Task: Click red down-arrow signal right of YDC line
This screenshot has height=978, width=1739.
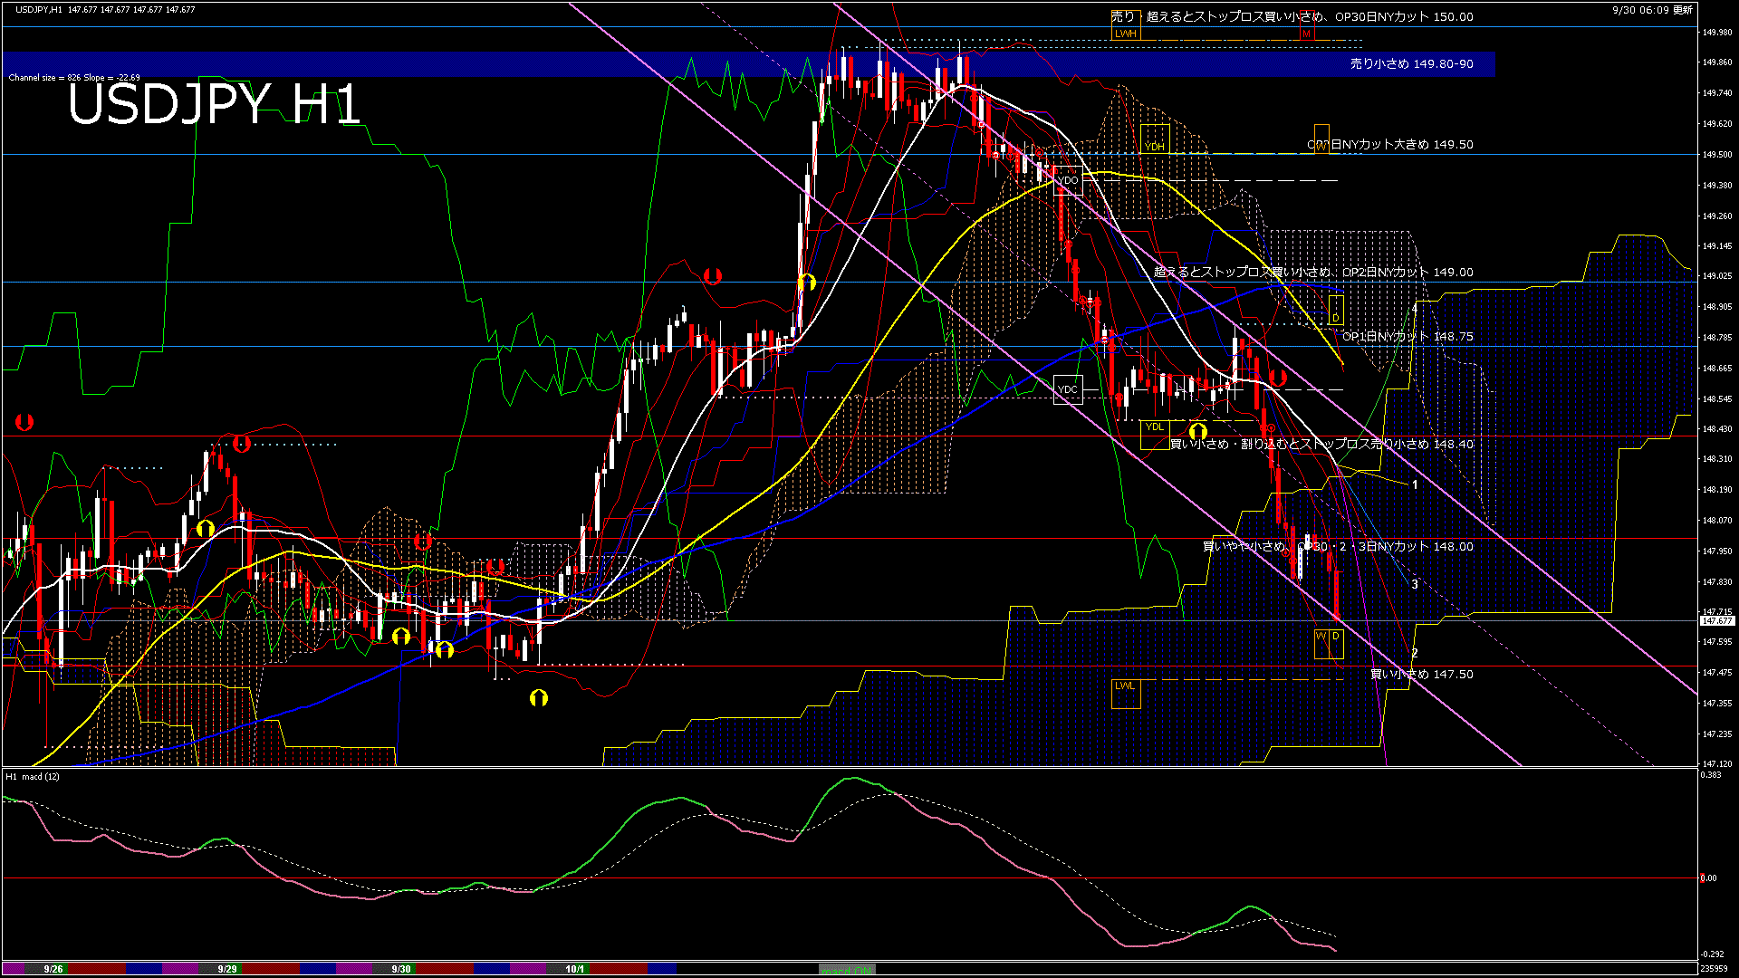Action: 1278,377
